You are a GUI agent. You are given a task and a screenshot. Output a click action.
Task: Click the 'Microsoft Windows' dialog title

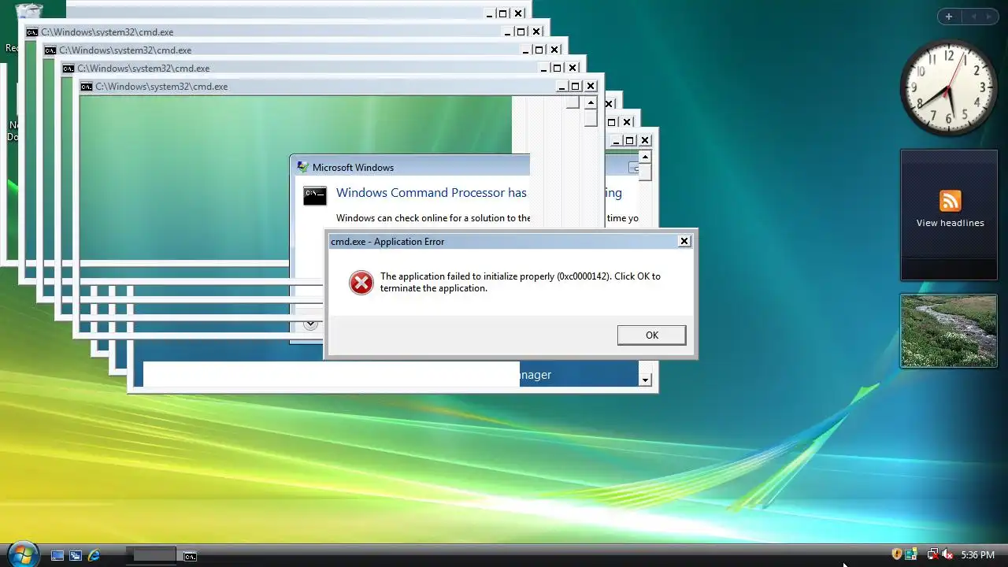coord(353,167)
